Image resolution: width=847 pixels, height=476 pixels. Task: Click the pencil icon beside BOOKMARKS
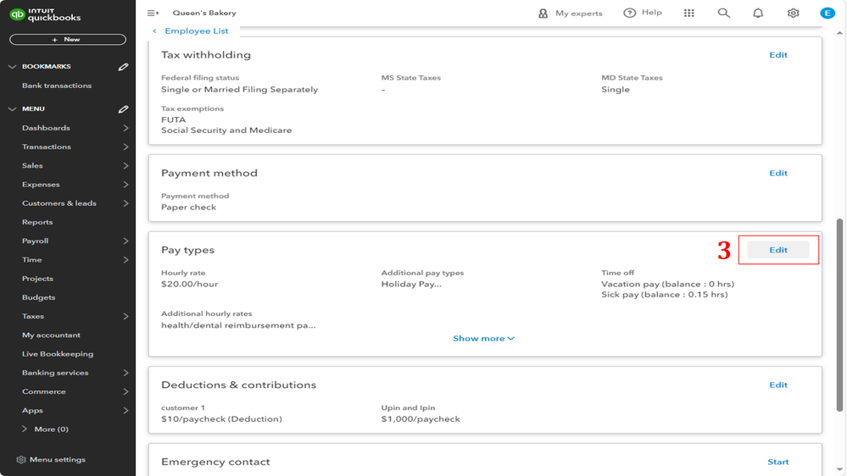[123, 67]
